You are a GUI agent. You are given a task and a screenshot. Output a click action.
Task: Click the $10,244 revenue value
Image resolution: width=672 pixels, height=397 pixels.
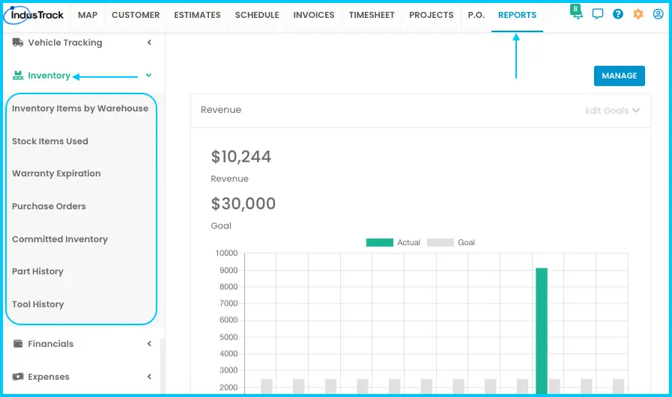coord(241,156)
